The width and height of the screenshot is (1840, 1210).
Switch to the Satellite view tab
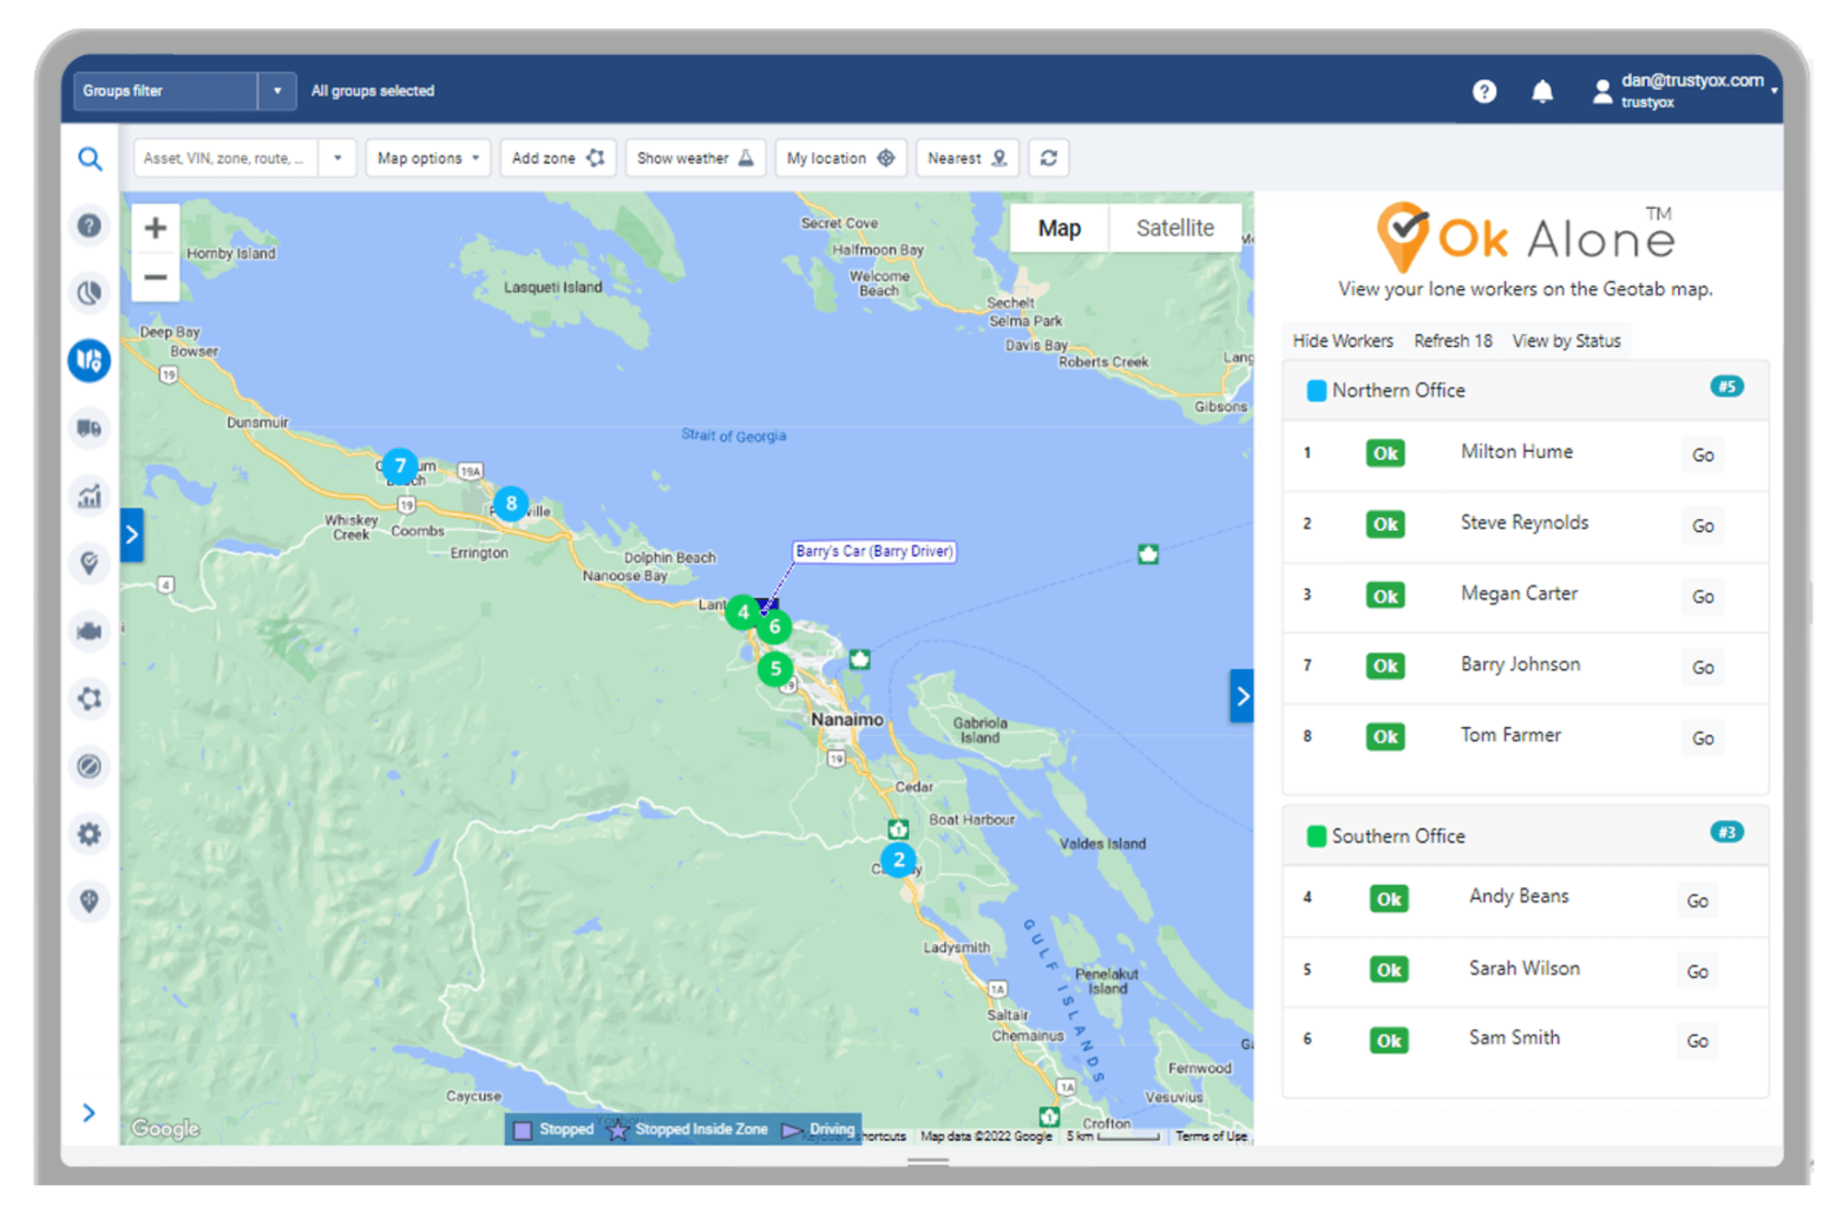(1175, 228)
